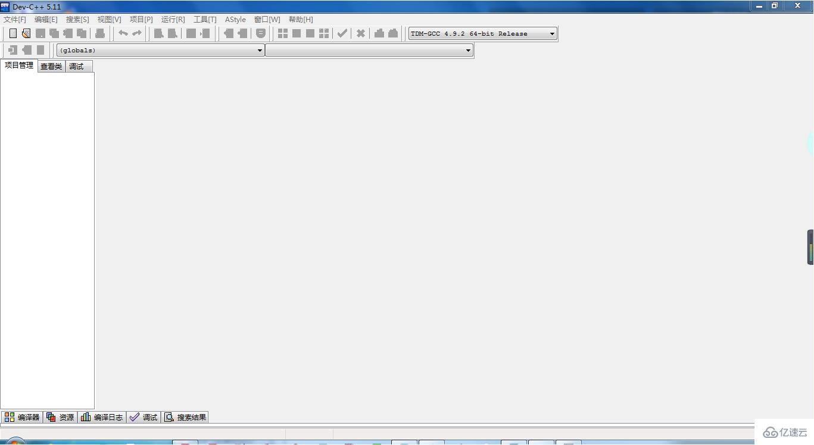Open the TDM-GCC compiler set dropdown
This screenshot has width=814, height=445.
click(482, 33)
